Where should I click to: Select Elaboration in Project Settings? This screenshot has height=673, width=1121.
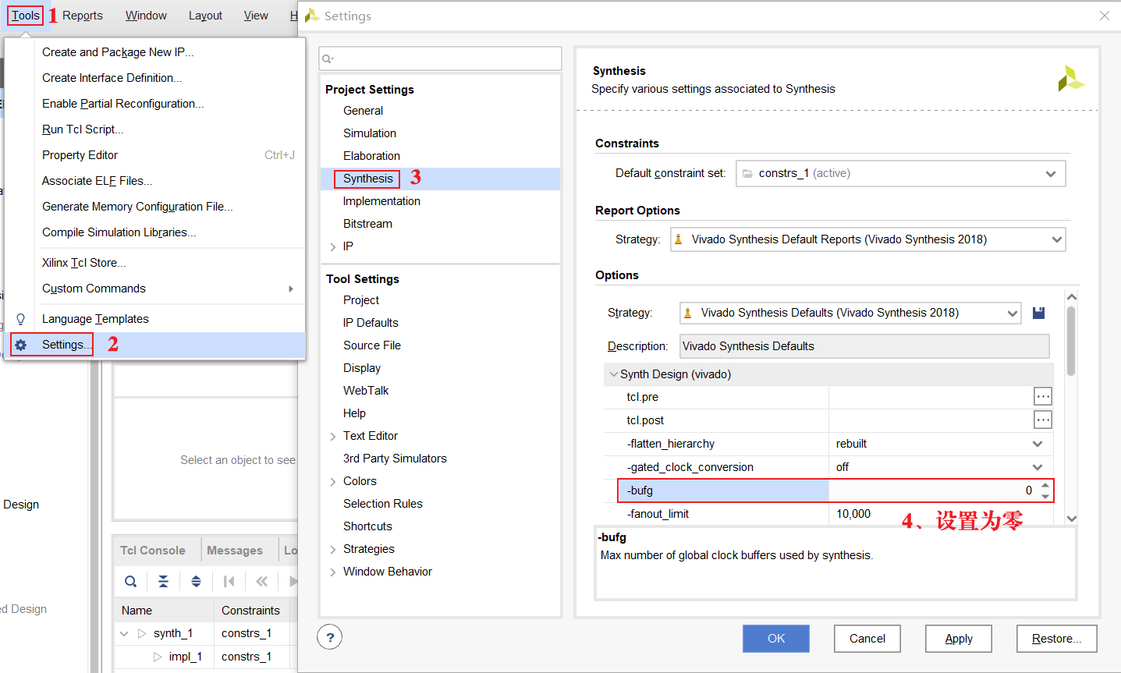(x=371, y=156)
